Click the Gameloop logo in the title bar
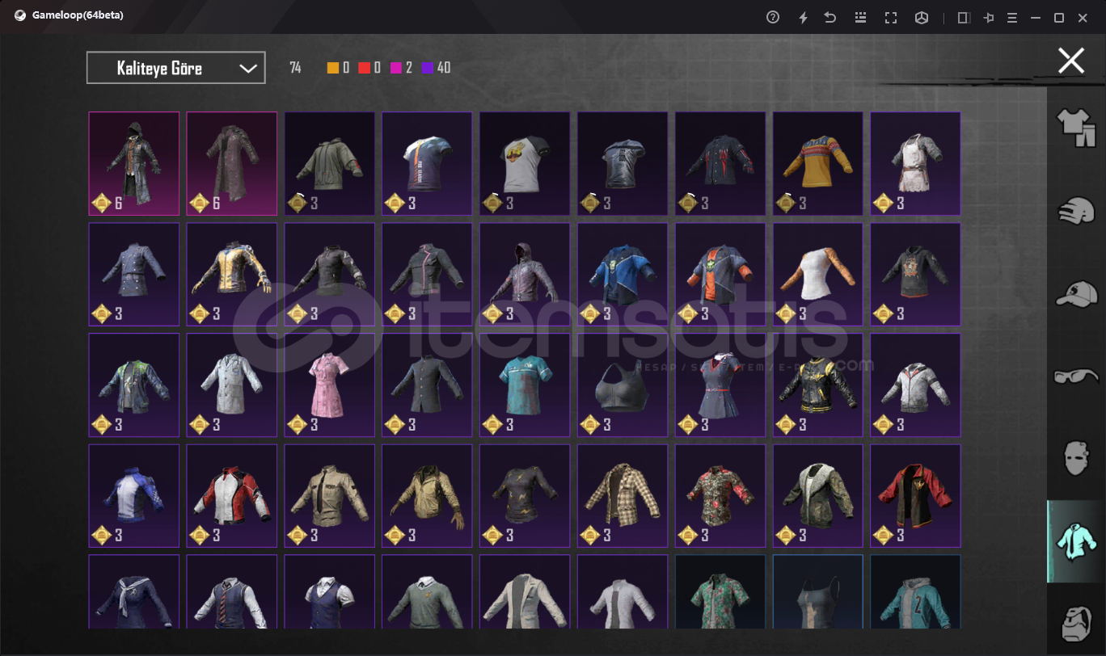The width and height of the screenshot is (1106, 656). (19, 15)
